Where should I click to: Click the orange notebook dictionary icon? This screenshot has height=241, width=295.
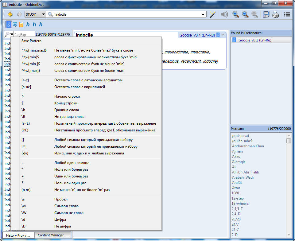pos(21,25)
